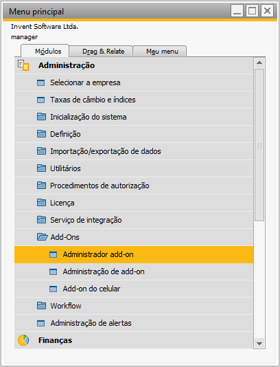Click the open folder icon beside Add-Ons

tap(42, 237)
